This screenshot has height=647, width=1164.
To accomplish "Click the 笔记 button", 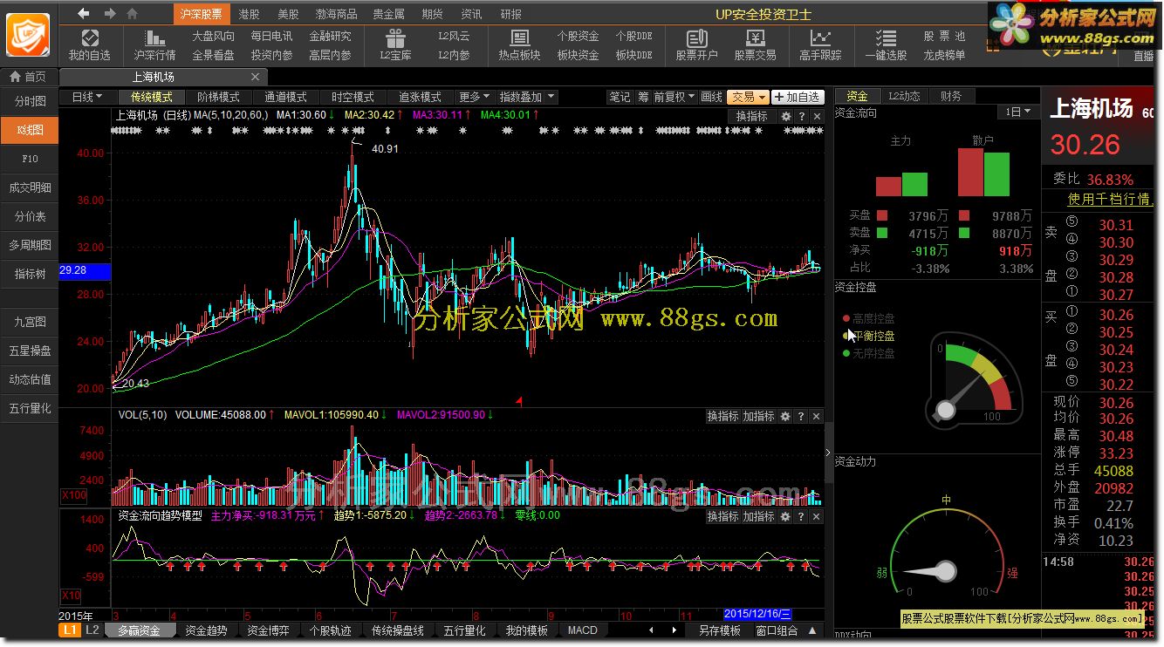I will point(620,97).
